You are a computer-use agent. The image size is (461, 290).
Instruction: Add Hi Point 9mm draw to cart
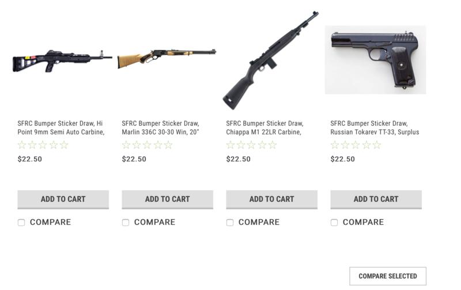pyautogui.click(x=63, y=199)
